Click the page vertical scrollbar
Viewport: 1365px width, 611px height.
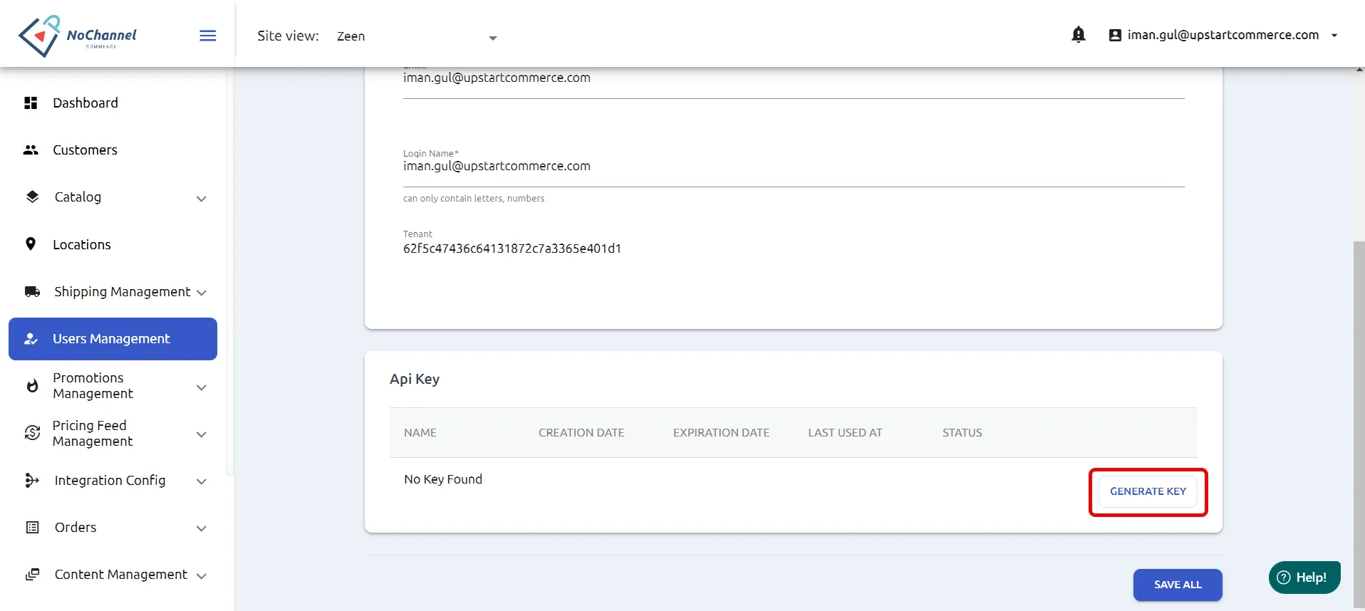click(1359, 426)
